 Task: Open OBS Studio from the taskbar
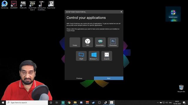(99, 102)
